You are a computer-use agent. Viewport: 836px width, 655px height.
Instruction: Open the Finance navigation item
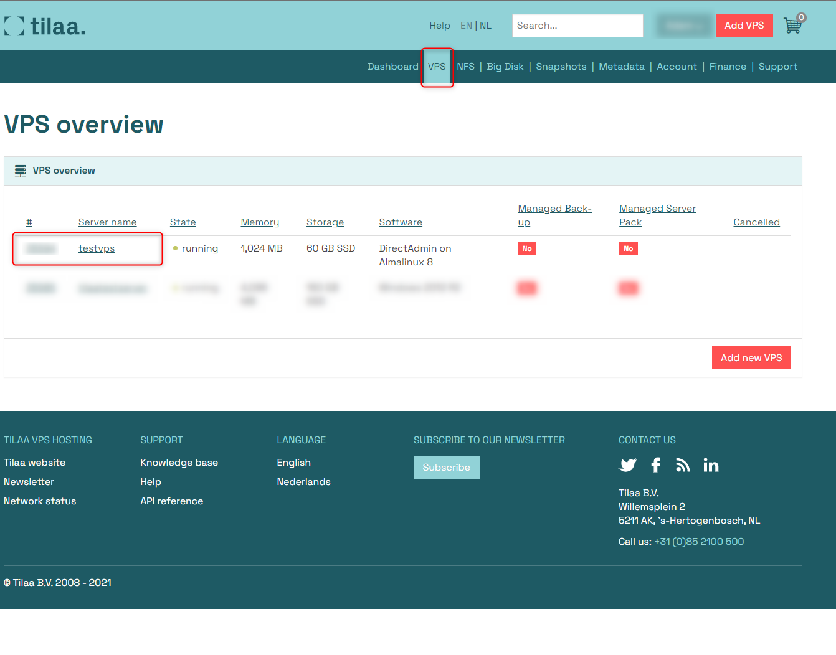728,67
